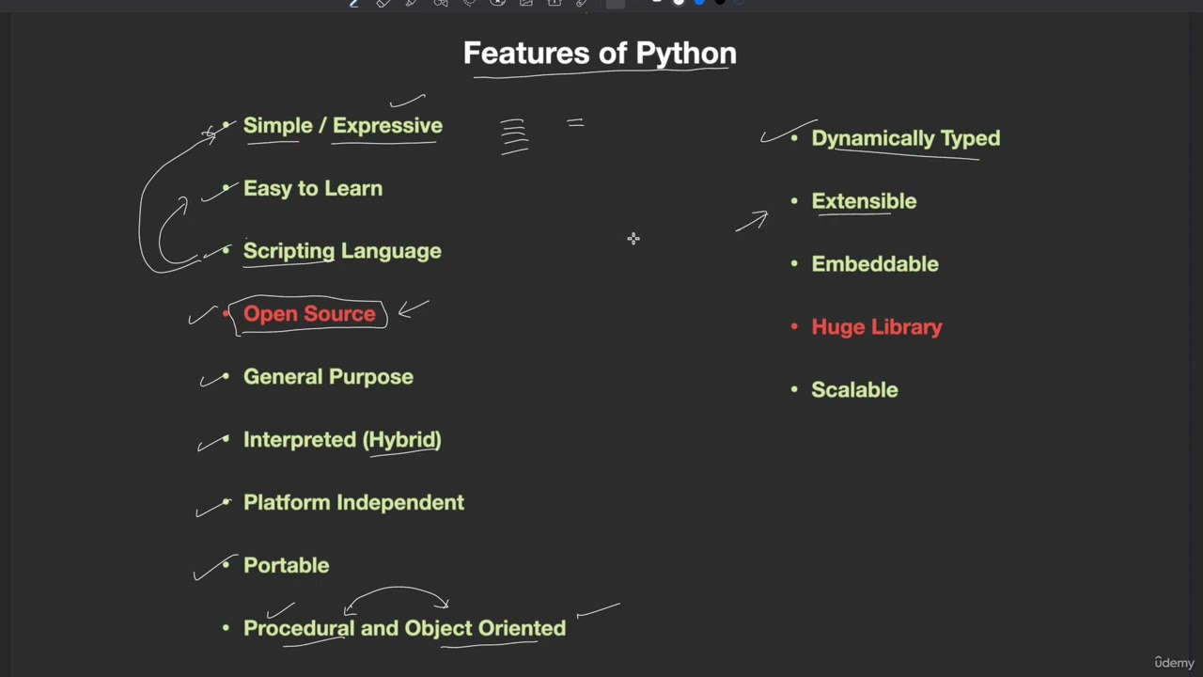Click 'Interpreted (Hybrid)' text
This screenshot has height=677, width=1203.
[x=342, y=440]
